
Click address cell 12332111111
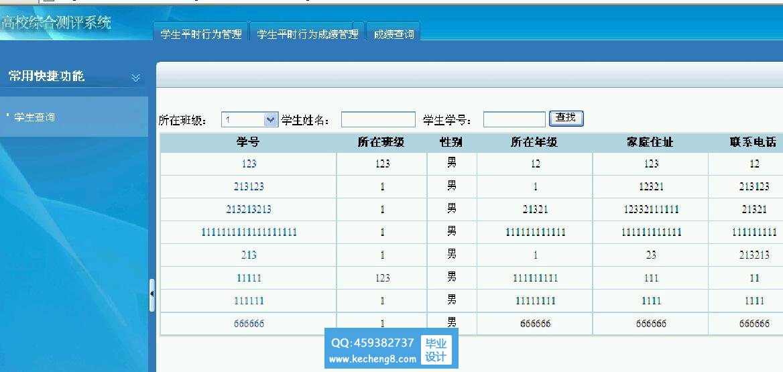click(x=651, y=210)
